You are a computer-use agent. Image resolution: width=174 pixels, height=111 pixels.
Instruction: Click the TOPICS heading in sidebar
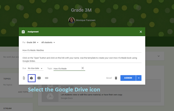(x=7, y=79)
